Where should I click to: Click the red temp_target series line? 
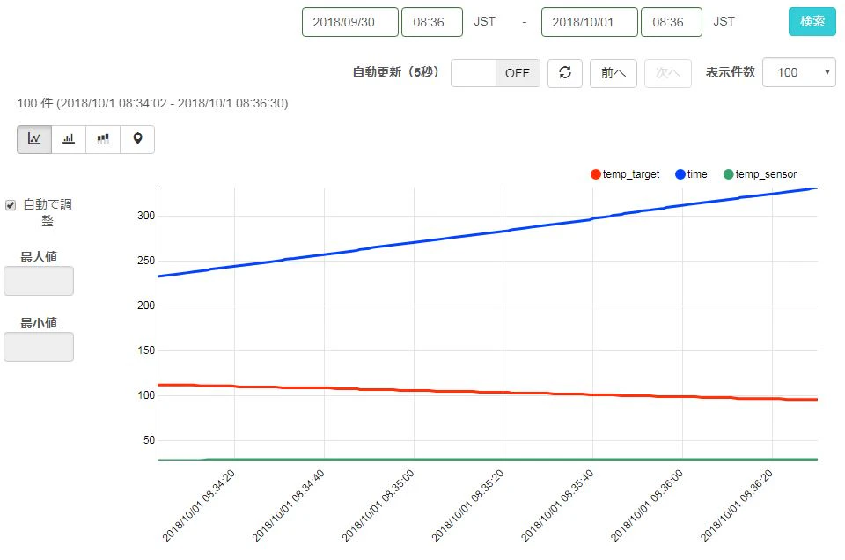(488, 392)
